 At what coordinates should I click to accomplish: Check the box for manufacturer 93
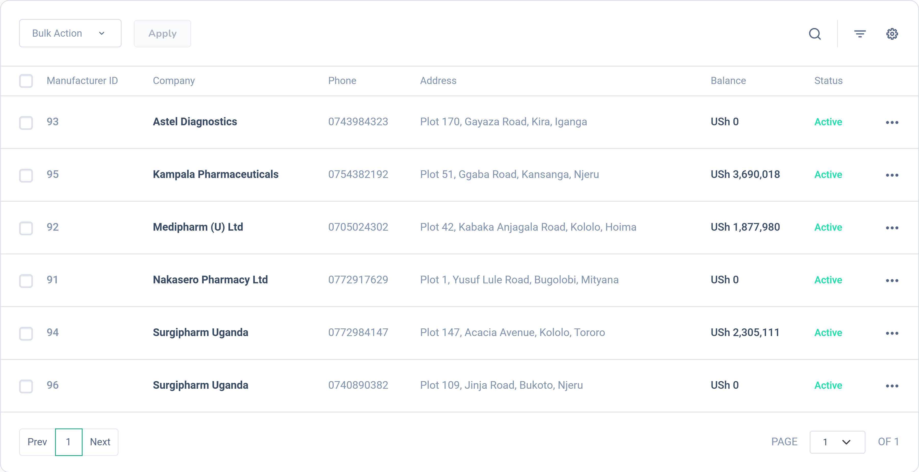[26, 123]
